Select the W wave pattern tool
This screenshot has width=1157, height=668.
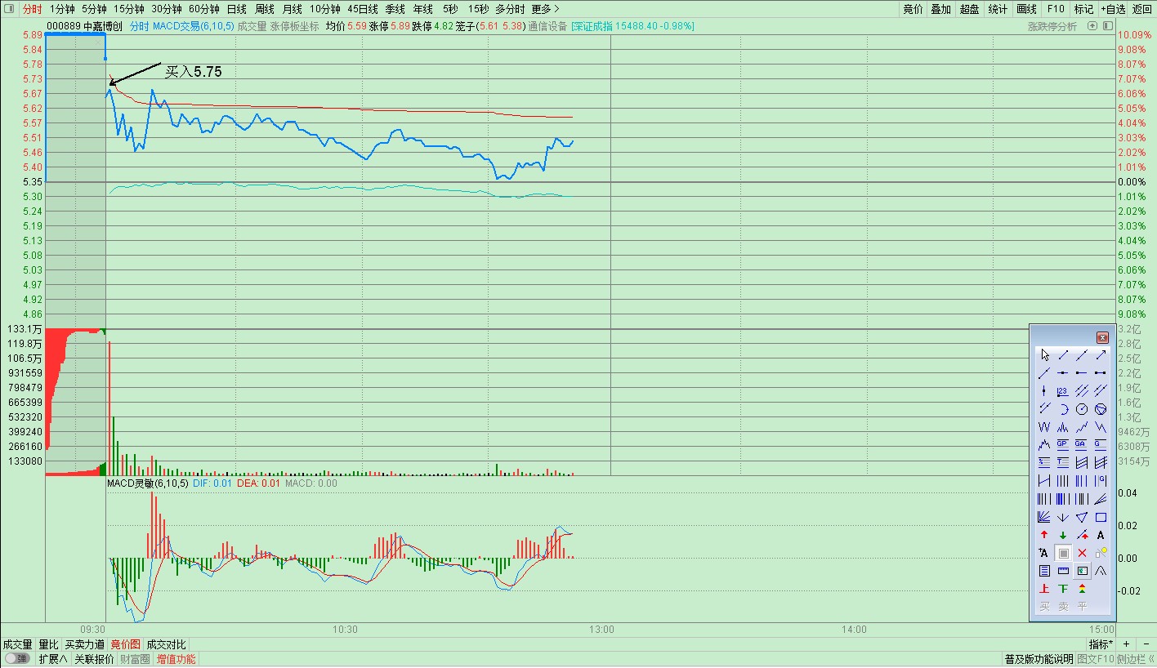click(x=1044, y=426)
